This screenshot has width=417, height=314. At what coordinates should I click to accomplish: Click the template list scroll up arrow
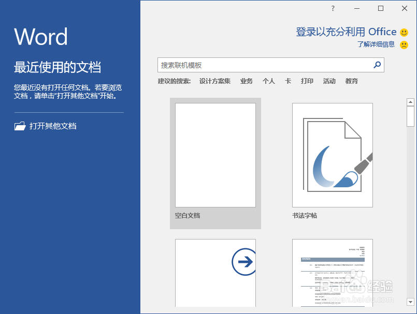point(410,102)
